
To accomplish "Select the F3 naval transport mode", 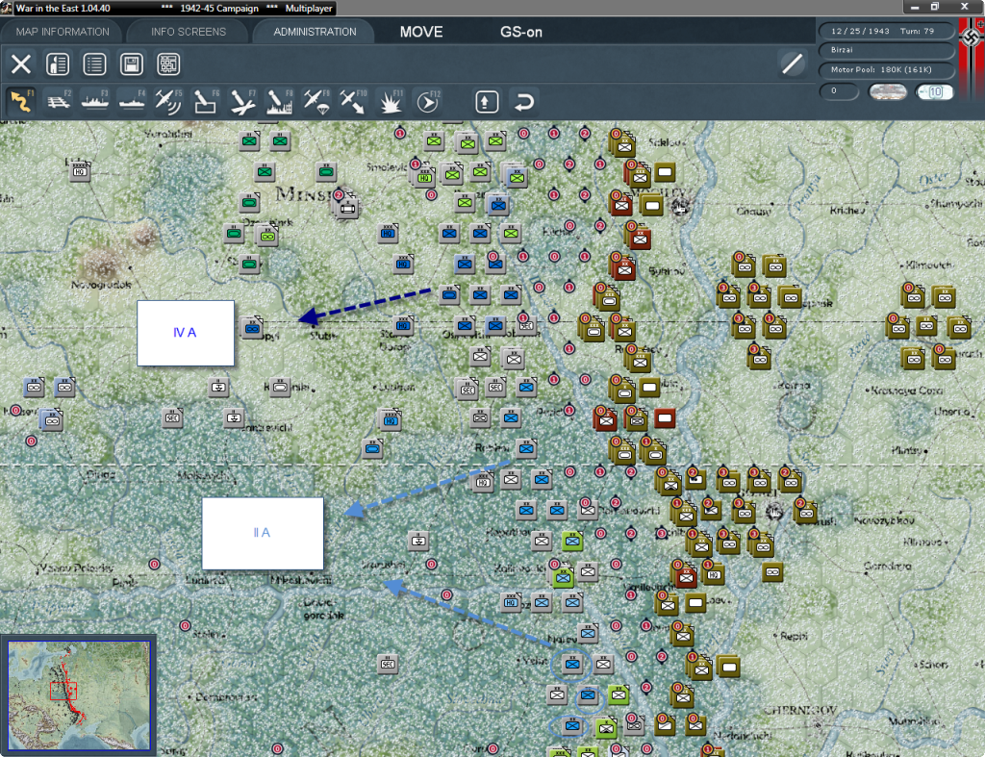I will (x=95, y=101).
